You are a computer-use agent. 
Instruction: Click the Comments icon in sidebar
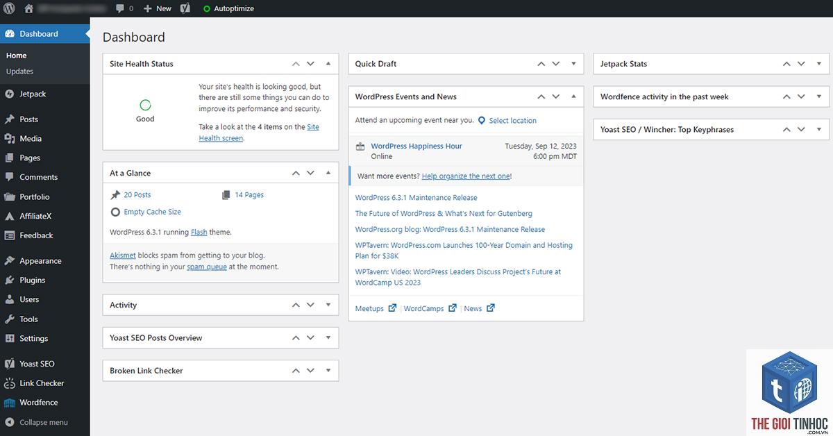tap(9, 177)
